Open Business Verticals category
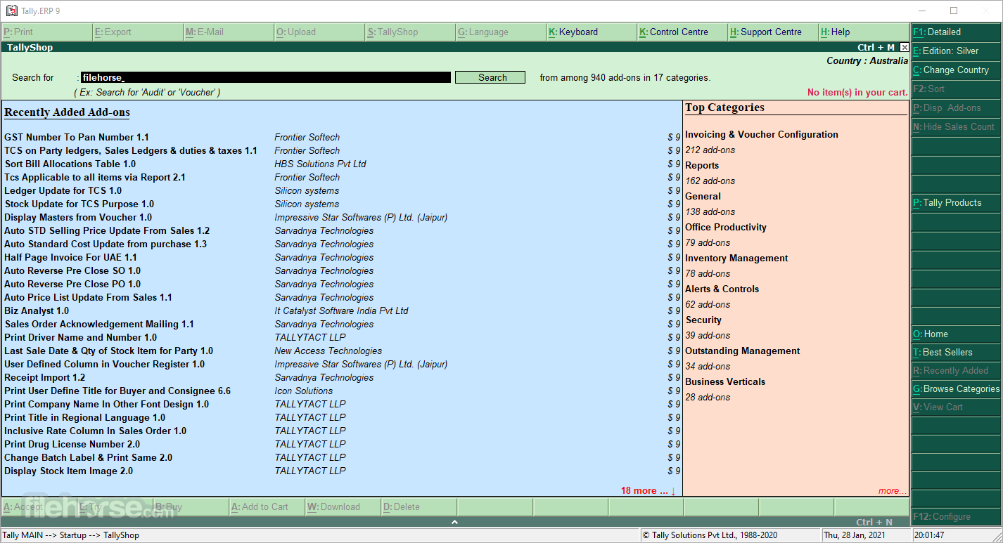This screenshot has height=543, width=1003. click(x=725, y=382)
